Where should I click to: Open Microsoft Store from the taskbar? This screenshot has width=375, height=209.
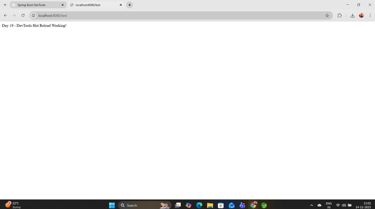tap(221, 205)
